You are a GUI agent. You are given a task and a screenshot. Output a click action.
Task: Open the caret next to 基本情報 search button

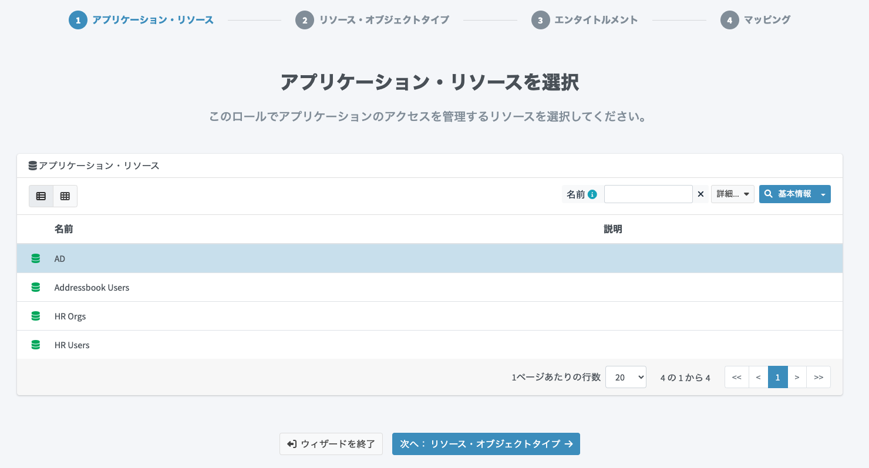(823, 194)
